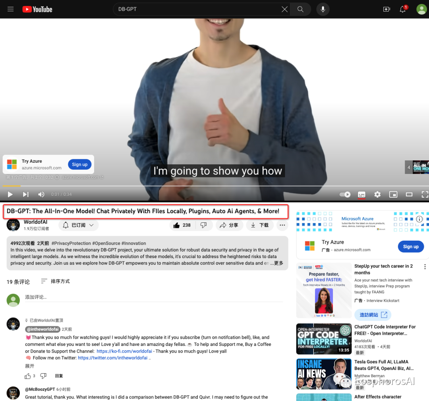Play the video
The height and width of the screenshot is (401, 429).
(10, 194)
